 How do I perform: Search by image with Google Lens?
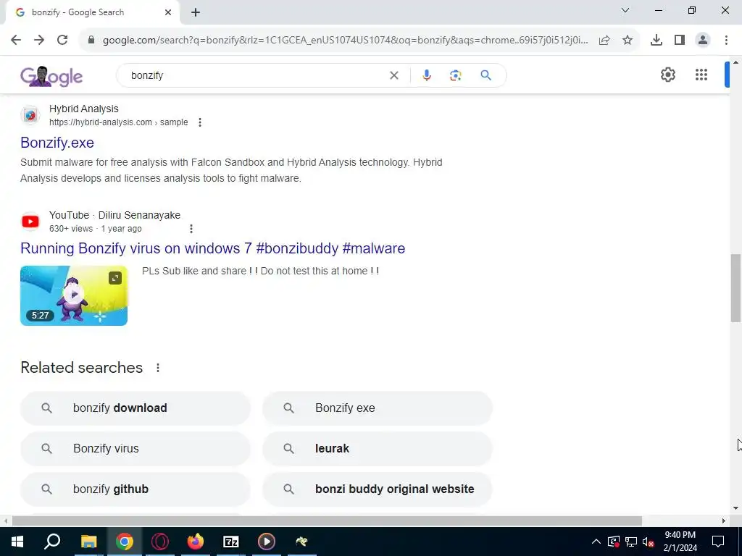pos(455,75)
